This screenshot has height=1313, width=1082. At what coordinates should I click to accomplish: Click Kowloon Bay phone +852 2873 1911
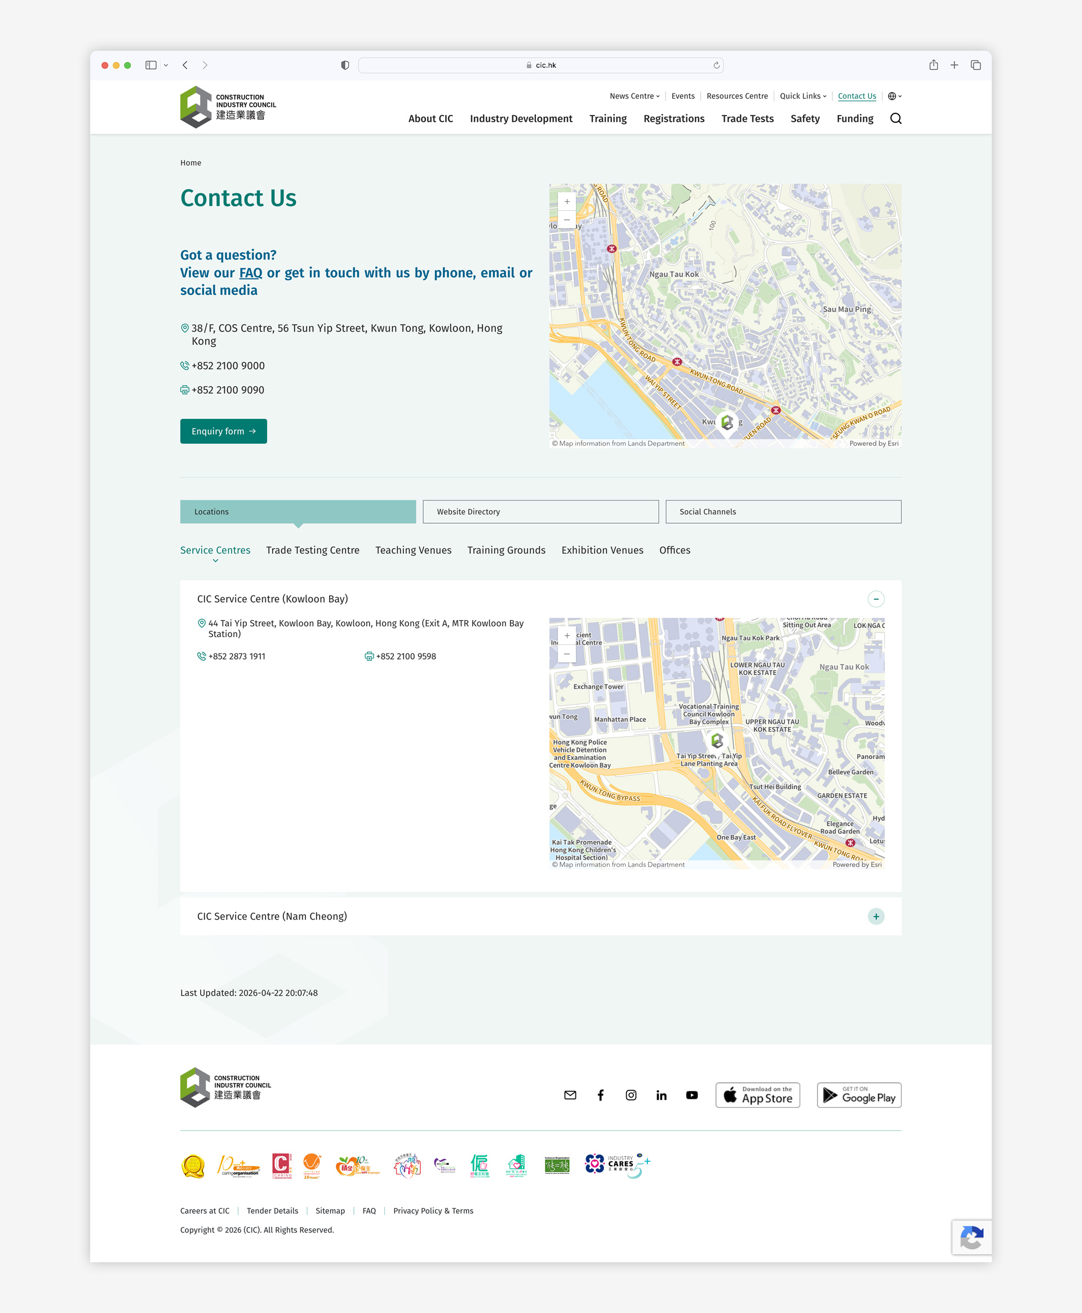pyautogui.click(x=237, y=656)
